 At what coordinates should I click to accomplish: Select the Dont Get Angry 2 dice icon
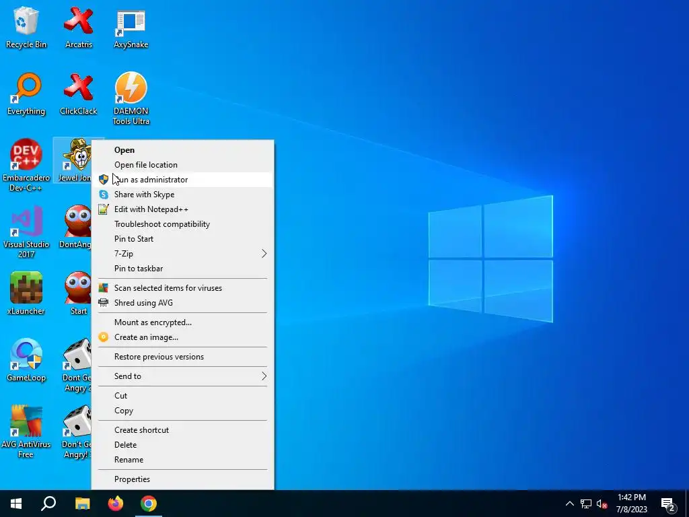(x=77, y=365)
